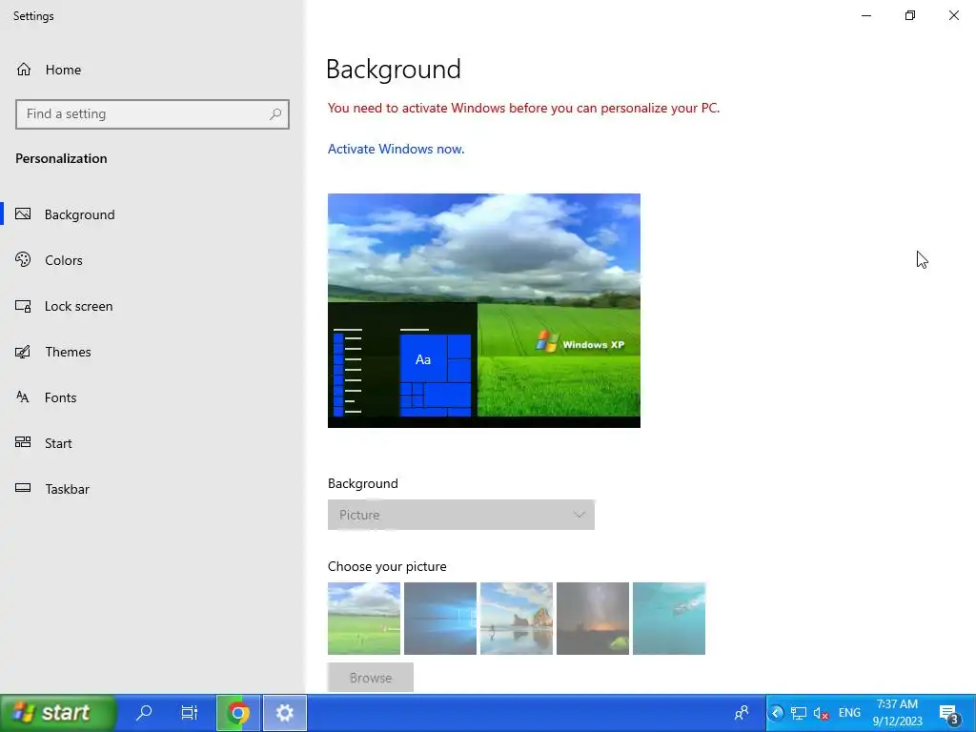The height and width of the screenshot is (732, 976).
Task: Click the network icon in system tray
Action: (x=798, y=713)
